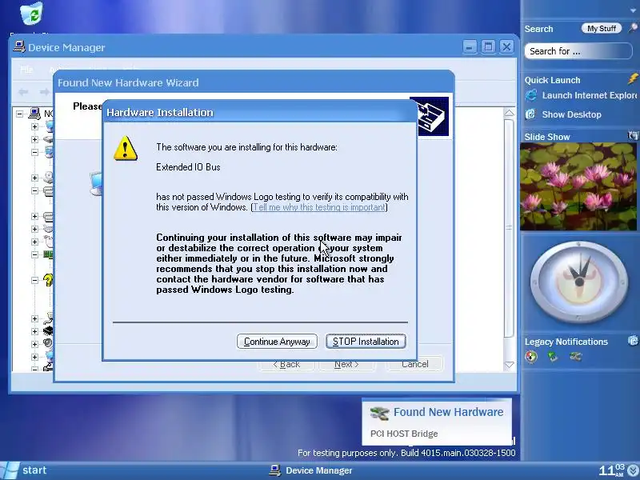Click the analog clock in sidebar

(578, 282)
